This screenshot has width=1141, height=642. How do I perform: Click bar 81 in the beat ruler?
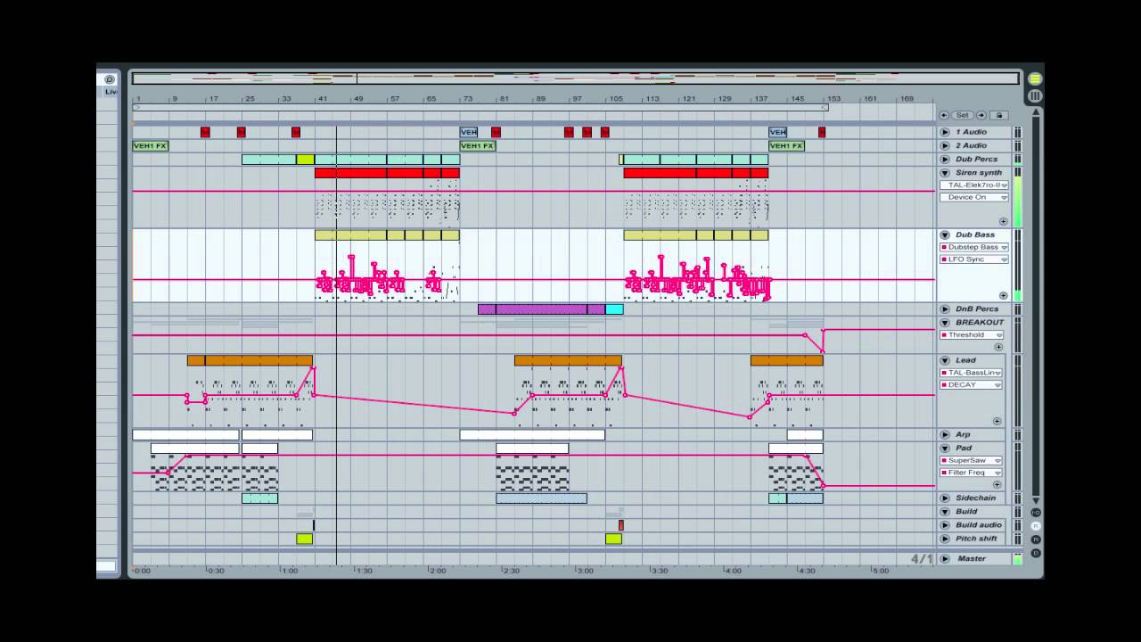tap(505, 99)
